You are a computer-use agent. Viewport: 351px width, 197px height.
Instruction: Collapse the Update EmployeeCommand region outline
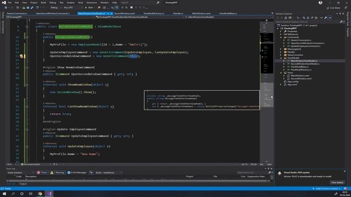(27, 129)
